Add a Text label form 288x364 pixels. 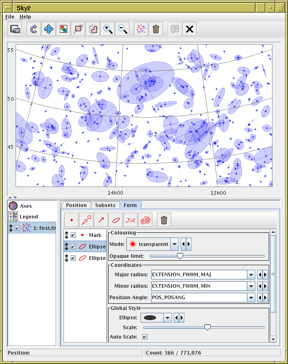(131, 220)
